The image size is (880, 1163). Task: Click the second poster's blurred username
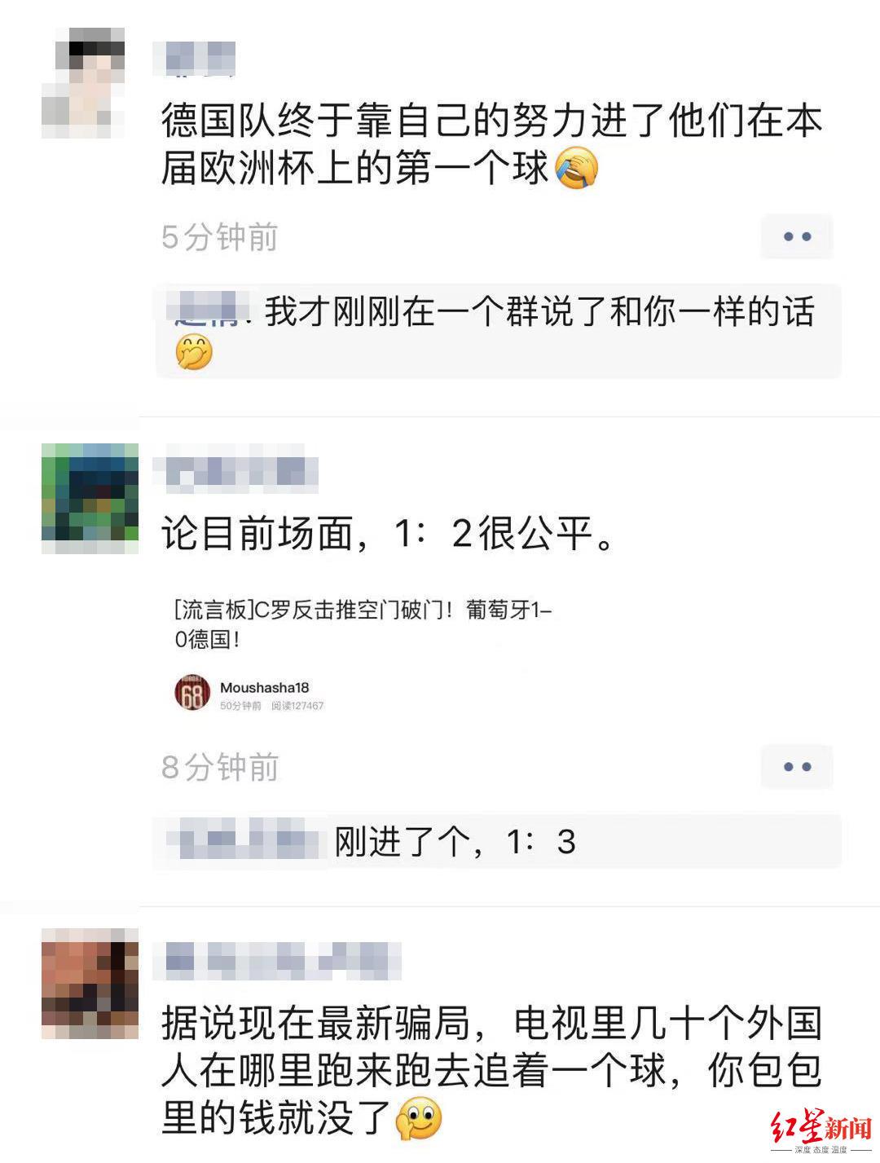(x=236, y=472)
